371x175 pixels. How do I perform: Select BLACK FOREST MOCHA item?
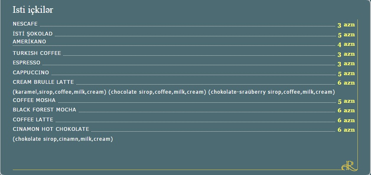[45, 110]
